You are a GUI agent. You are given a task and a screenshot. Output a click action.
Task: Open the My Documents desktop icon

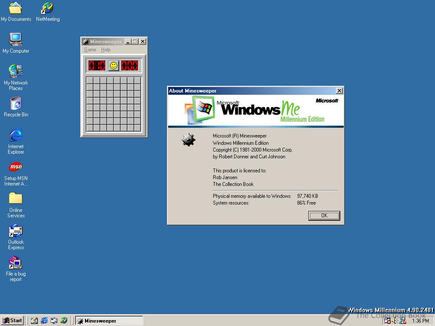click(x=16, y=11)
